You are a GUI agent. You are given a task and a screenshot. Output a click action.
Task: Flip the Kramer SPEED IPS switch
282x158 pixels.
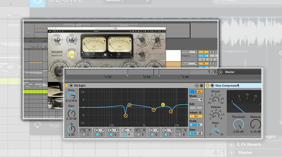[x=57, y=39]
